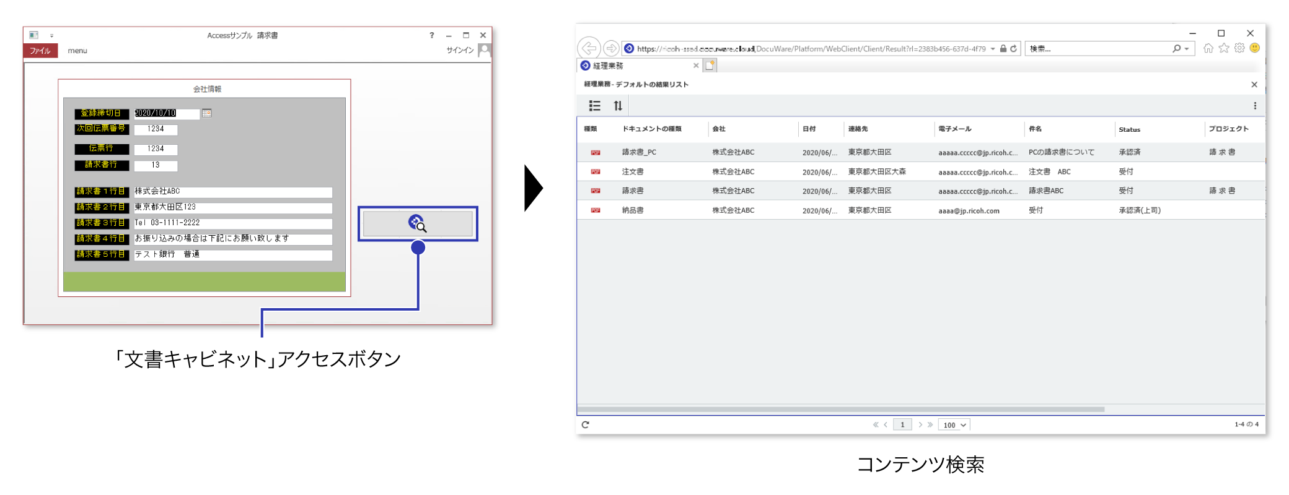
Task: Click the browser favorites star icon
Action: 1223,48
